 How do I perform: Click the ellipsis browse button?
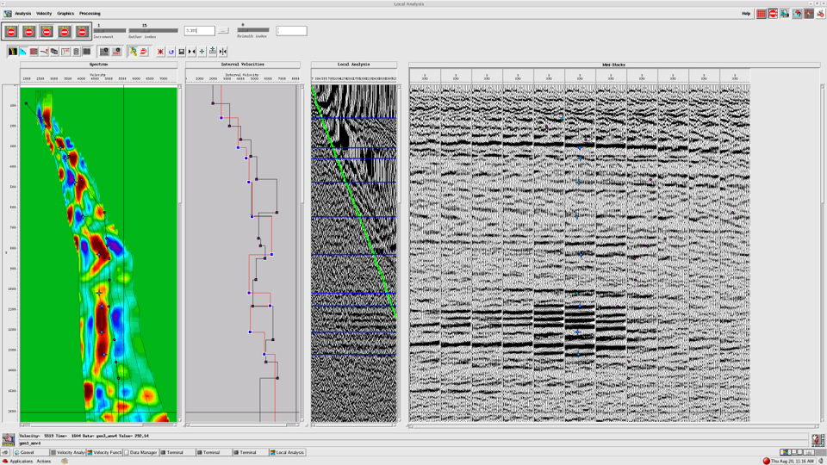(x=223, y=31)
